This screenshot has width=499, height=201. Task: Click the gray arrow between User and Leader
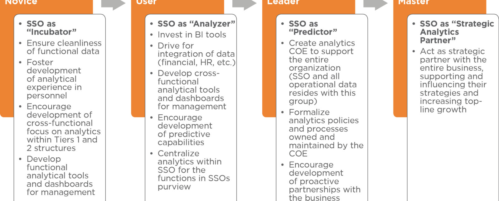(x=244, y=4)
